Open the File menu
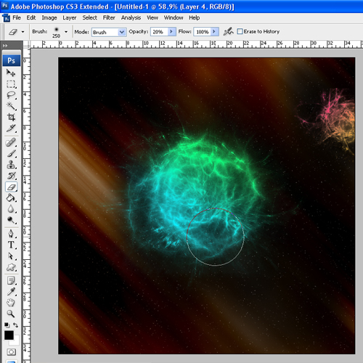The image size is (363, 363). click(x=17, y=17)
